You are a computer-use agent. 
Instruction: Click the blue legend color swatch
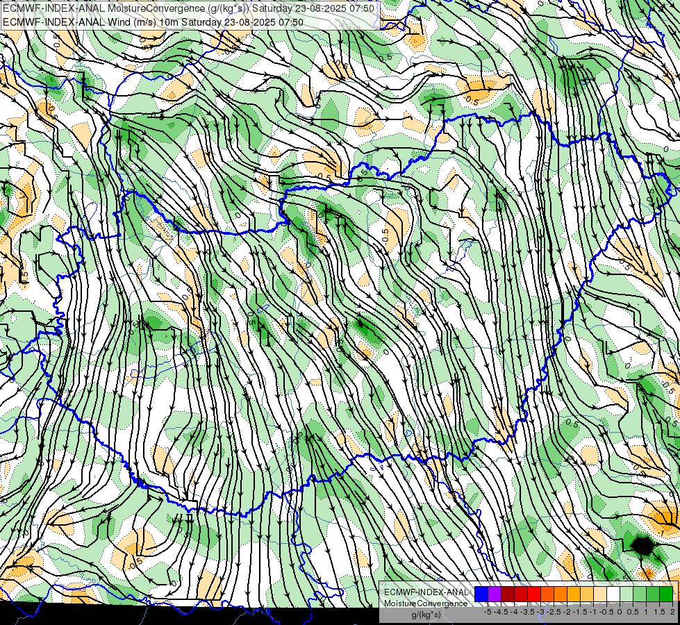(x=481, y=594)
